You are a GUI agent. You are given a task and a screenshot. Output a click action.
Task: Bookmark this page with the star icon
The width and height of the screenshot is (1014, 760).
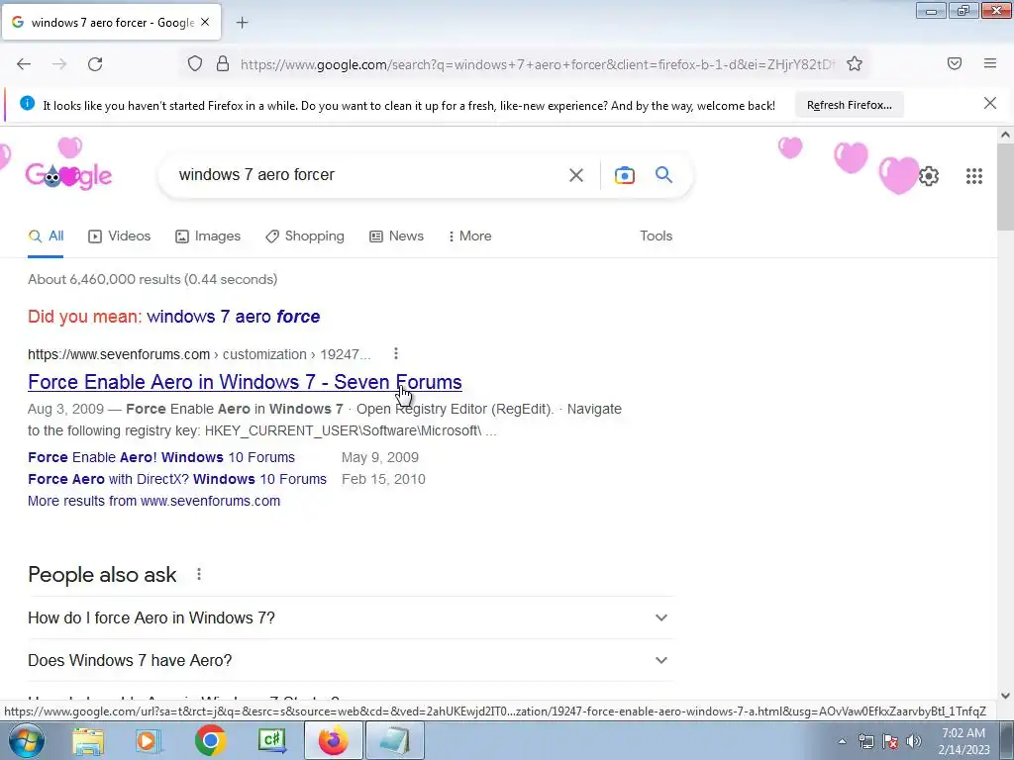pyautogui.click(x=855, y=64)
